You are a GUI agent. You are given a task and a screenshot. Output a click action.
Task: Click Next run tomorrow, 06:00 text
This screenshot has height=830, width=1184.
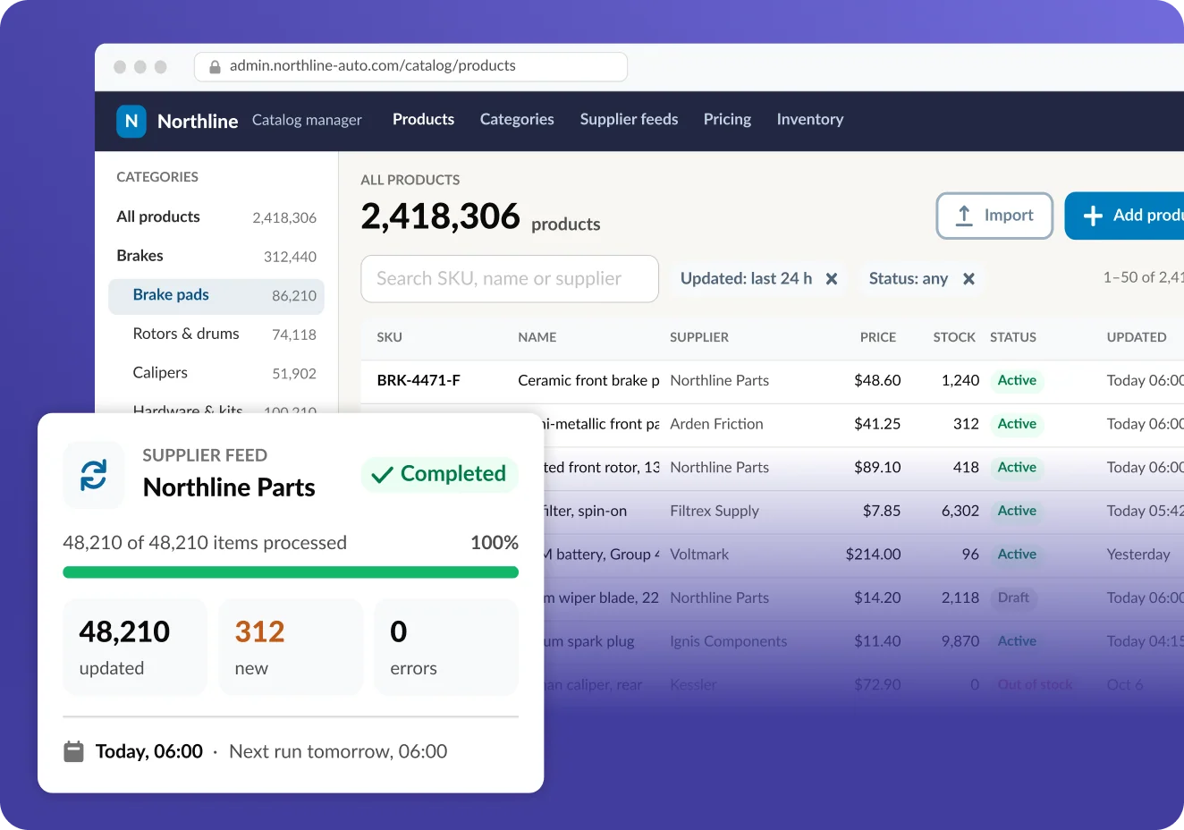[x=338, y=751]
